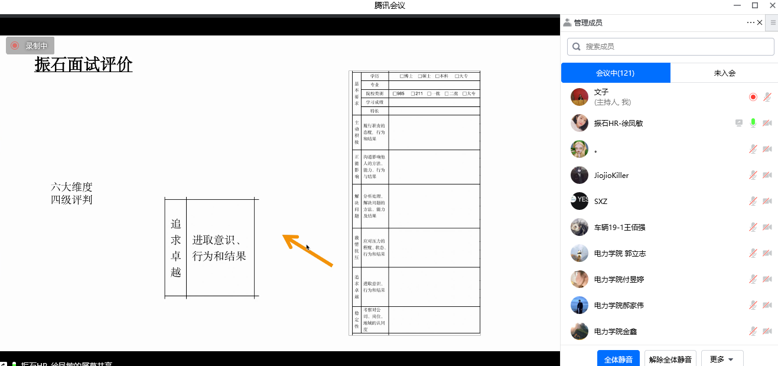The image size is (778, 366).
Task: Click the hamburger menu at top right
Action: pyautogui.click(x=773, y=22)
